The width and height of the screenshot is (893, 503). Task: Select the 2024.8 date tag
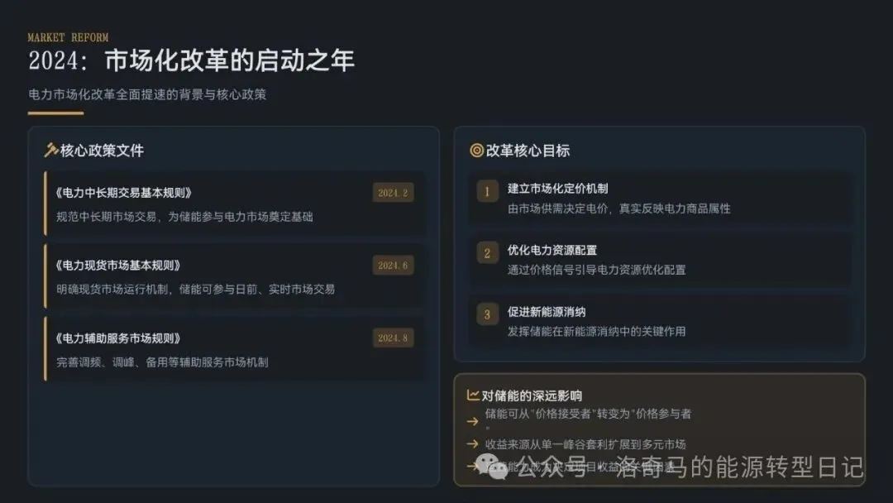point(393,338)
